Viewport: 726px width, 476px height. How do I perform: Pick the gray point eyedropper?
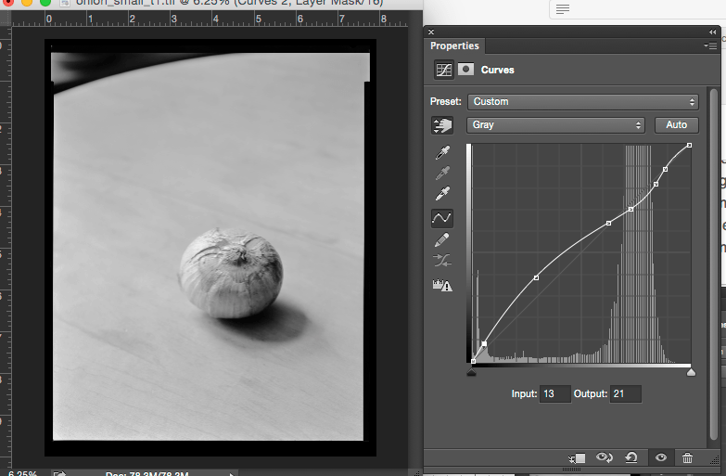(442, 173)
